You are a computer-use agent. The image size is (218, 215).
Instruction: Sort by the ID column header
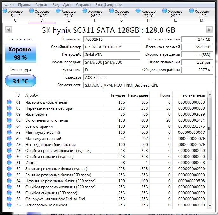coord(18,95)
